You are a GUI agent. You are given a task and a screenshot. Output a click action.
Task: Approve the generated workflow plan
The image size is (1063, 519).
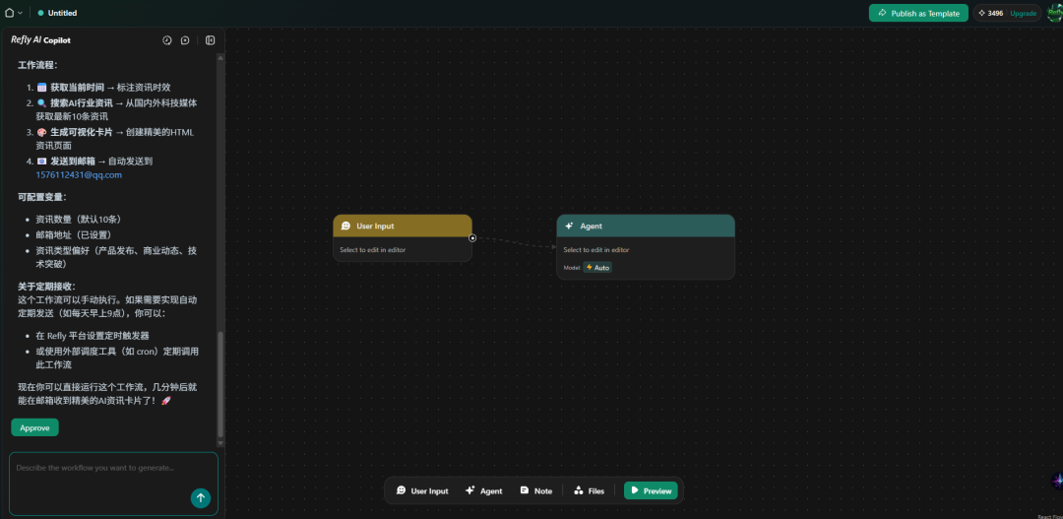(x=34, y=427)
